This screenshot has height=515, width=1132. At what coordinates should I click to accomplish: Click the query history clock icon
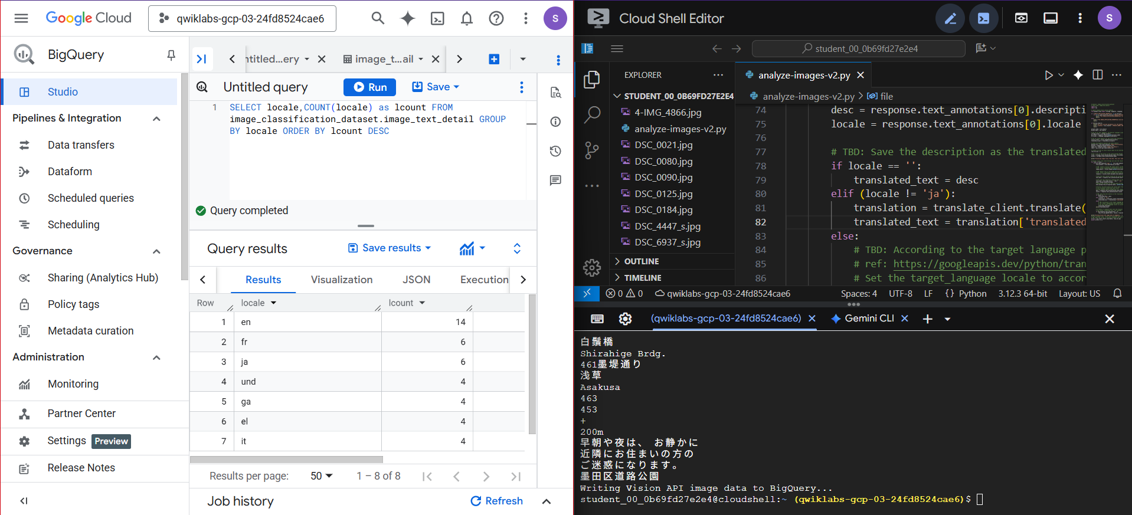(555, 152)
